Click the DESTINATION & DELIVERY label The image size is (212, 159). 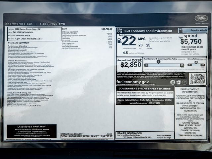pyautogui.click(x=72, y=134)
